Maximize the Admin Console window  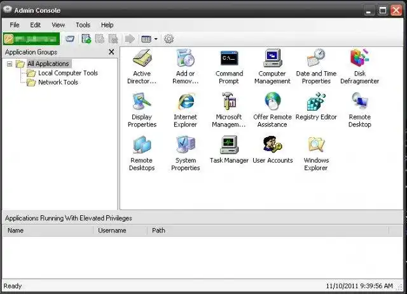(383, 11)
